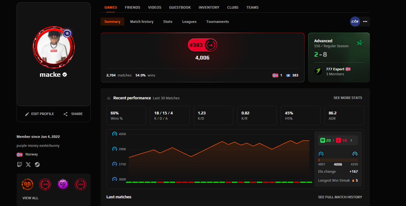Open the Tournaments sub-tab
Viewport: 406px width, 206px height.
(218, 22)
